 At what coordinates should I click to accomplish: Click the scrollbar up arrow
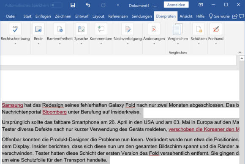242,59
